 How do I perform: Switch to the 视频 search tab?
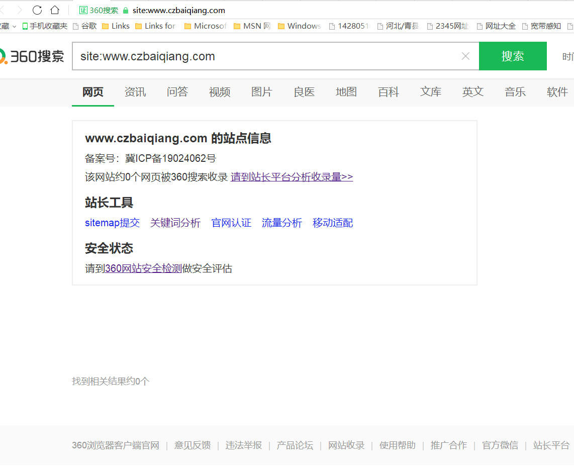pos(219,92)
